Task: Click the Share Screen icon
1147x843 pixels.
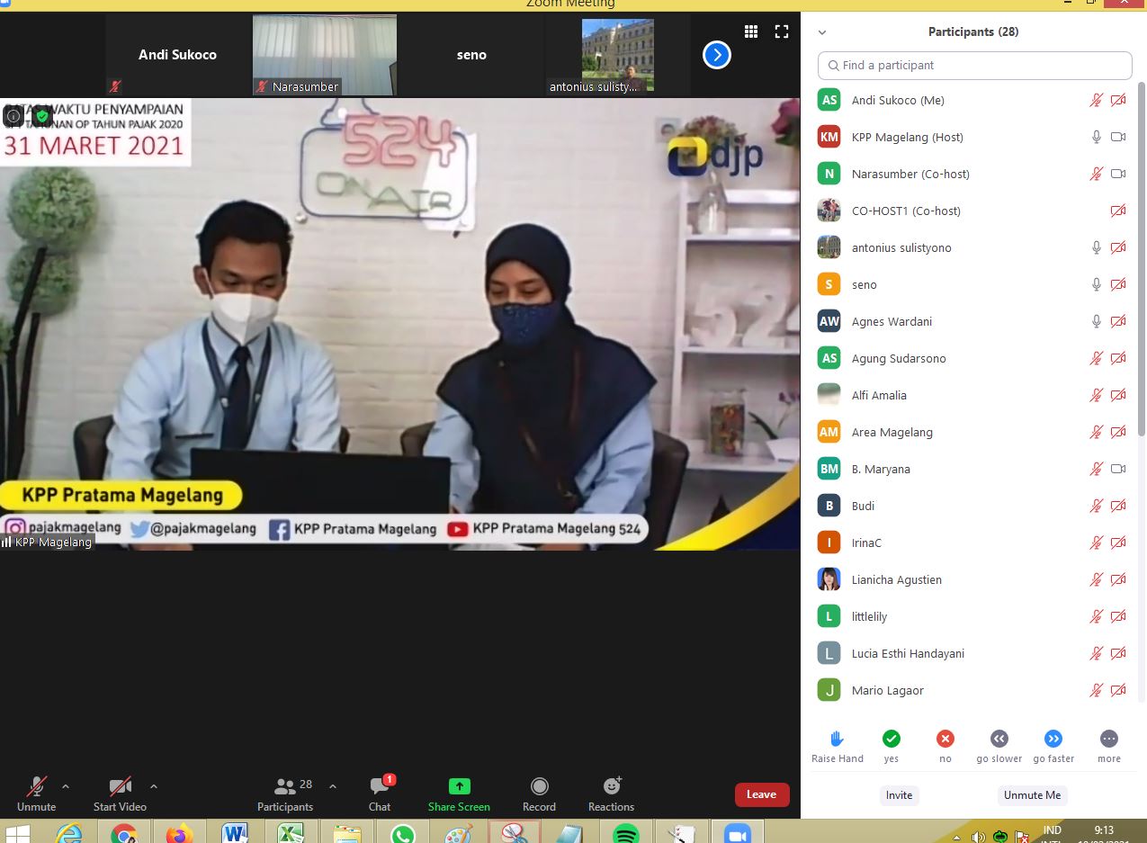Action: click(x=459, y=786)
